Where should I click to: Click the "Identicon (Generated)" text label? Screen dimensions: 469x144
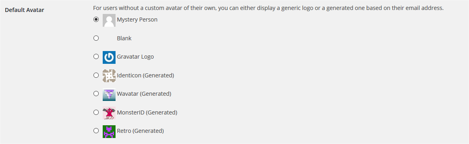tap(145, 75)
